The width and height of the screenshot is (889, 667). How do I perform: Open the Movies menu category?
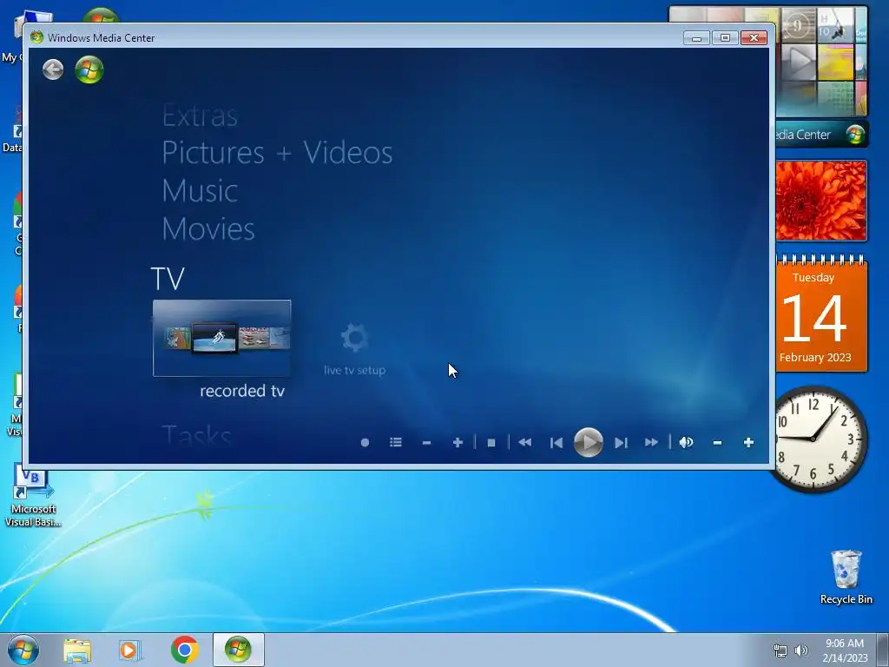click(208, 229)
